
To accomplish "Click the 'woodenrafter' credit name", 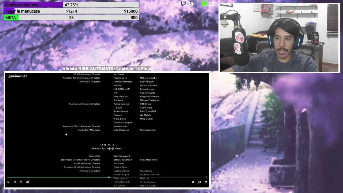I will [x=120, y=126].
